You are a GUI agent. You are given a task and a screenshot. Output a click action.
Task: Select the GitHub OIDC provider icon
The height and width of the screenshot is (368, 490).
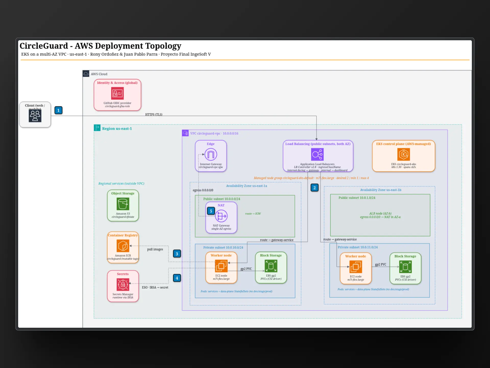tap(117, 93)
